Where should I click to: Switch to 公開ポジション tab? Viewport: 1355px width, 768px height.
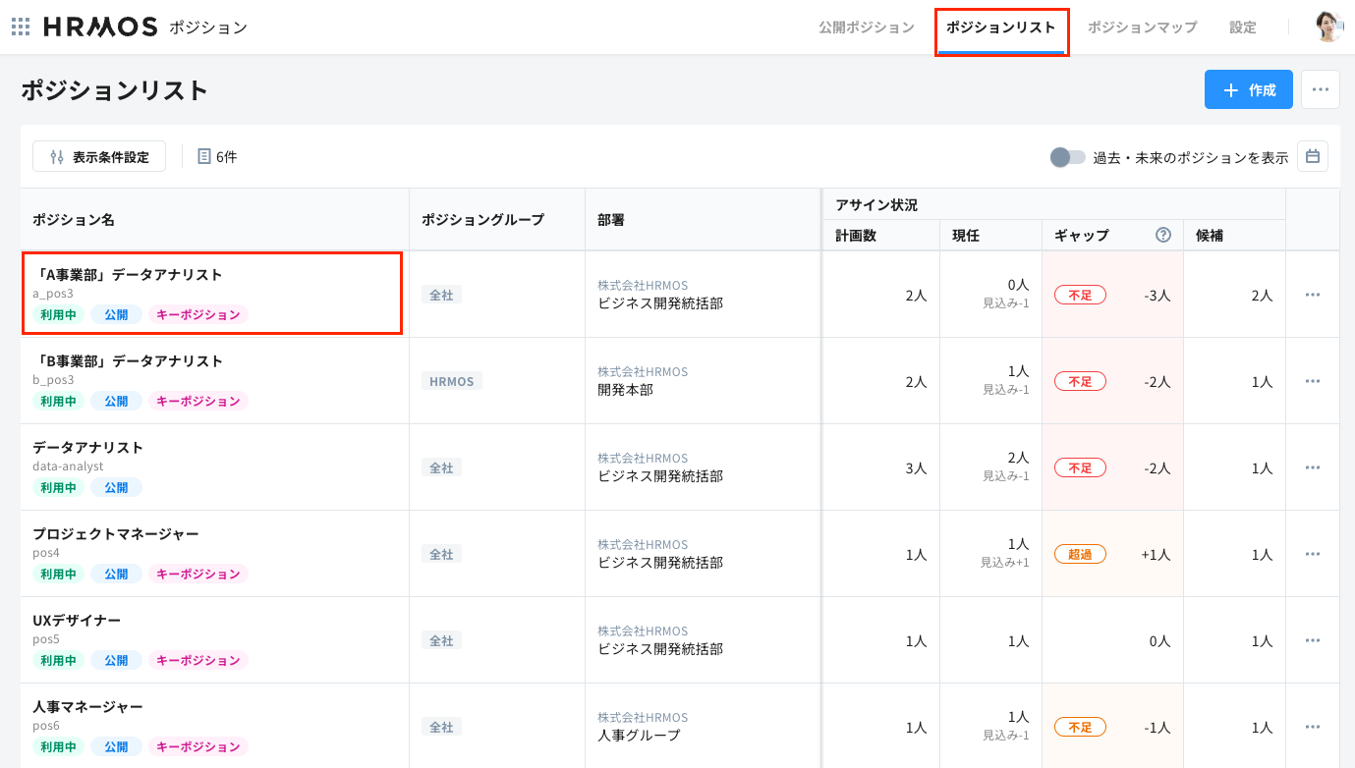(866, 27)
